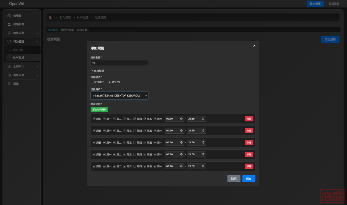The width and height of the screenshot is (347, 205).
Task: Open the 选择用户 dropdown
Action: tap(119, 95)
